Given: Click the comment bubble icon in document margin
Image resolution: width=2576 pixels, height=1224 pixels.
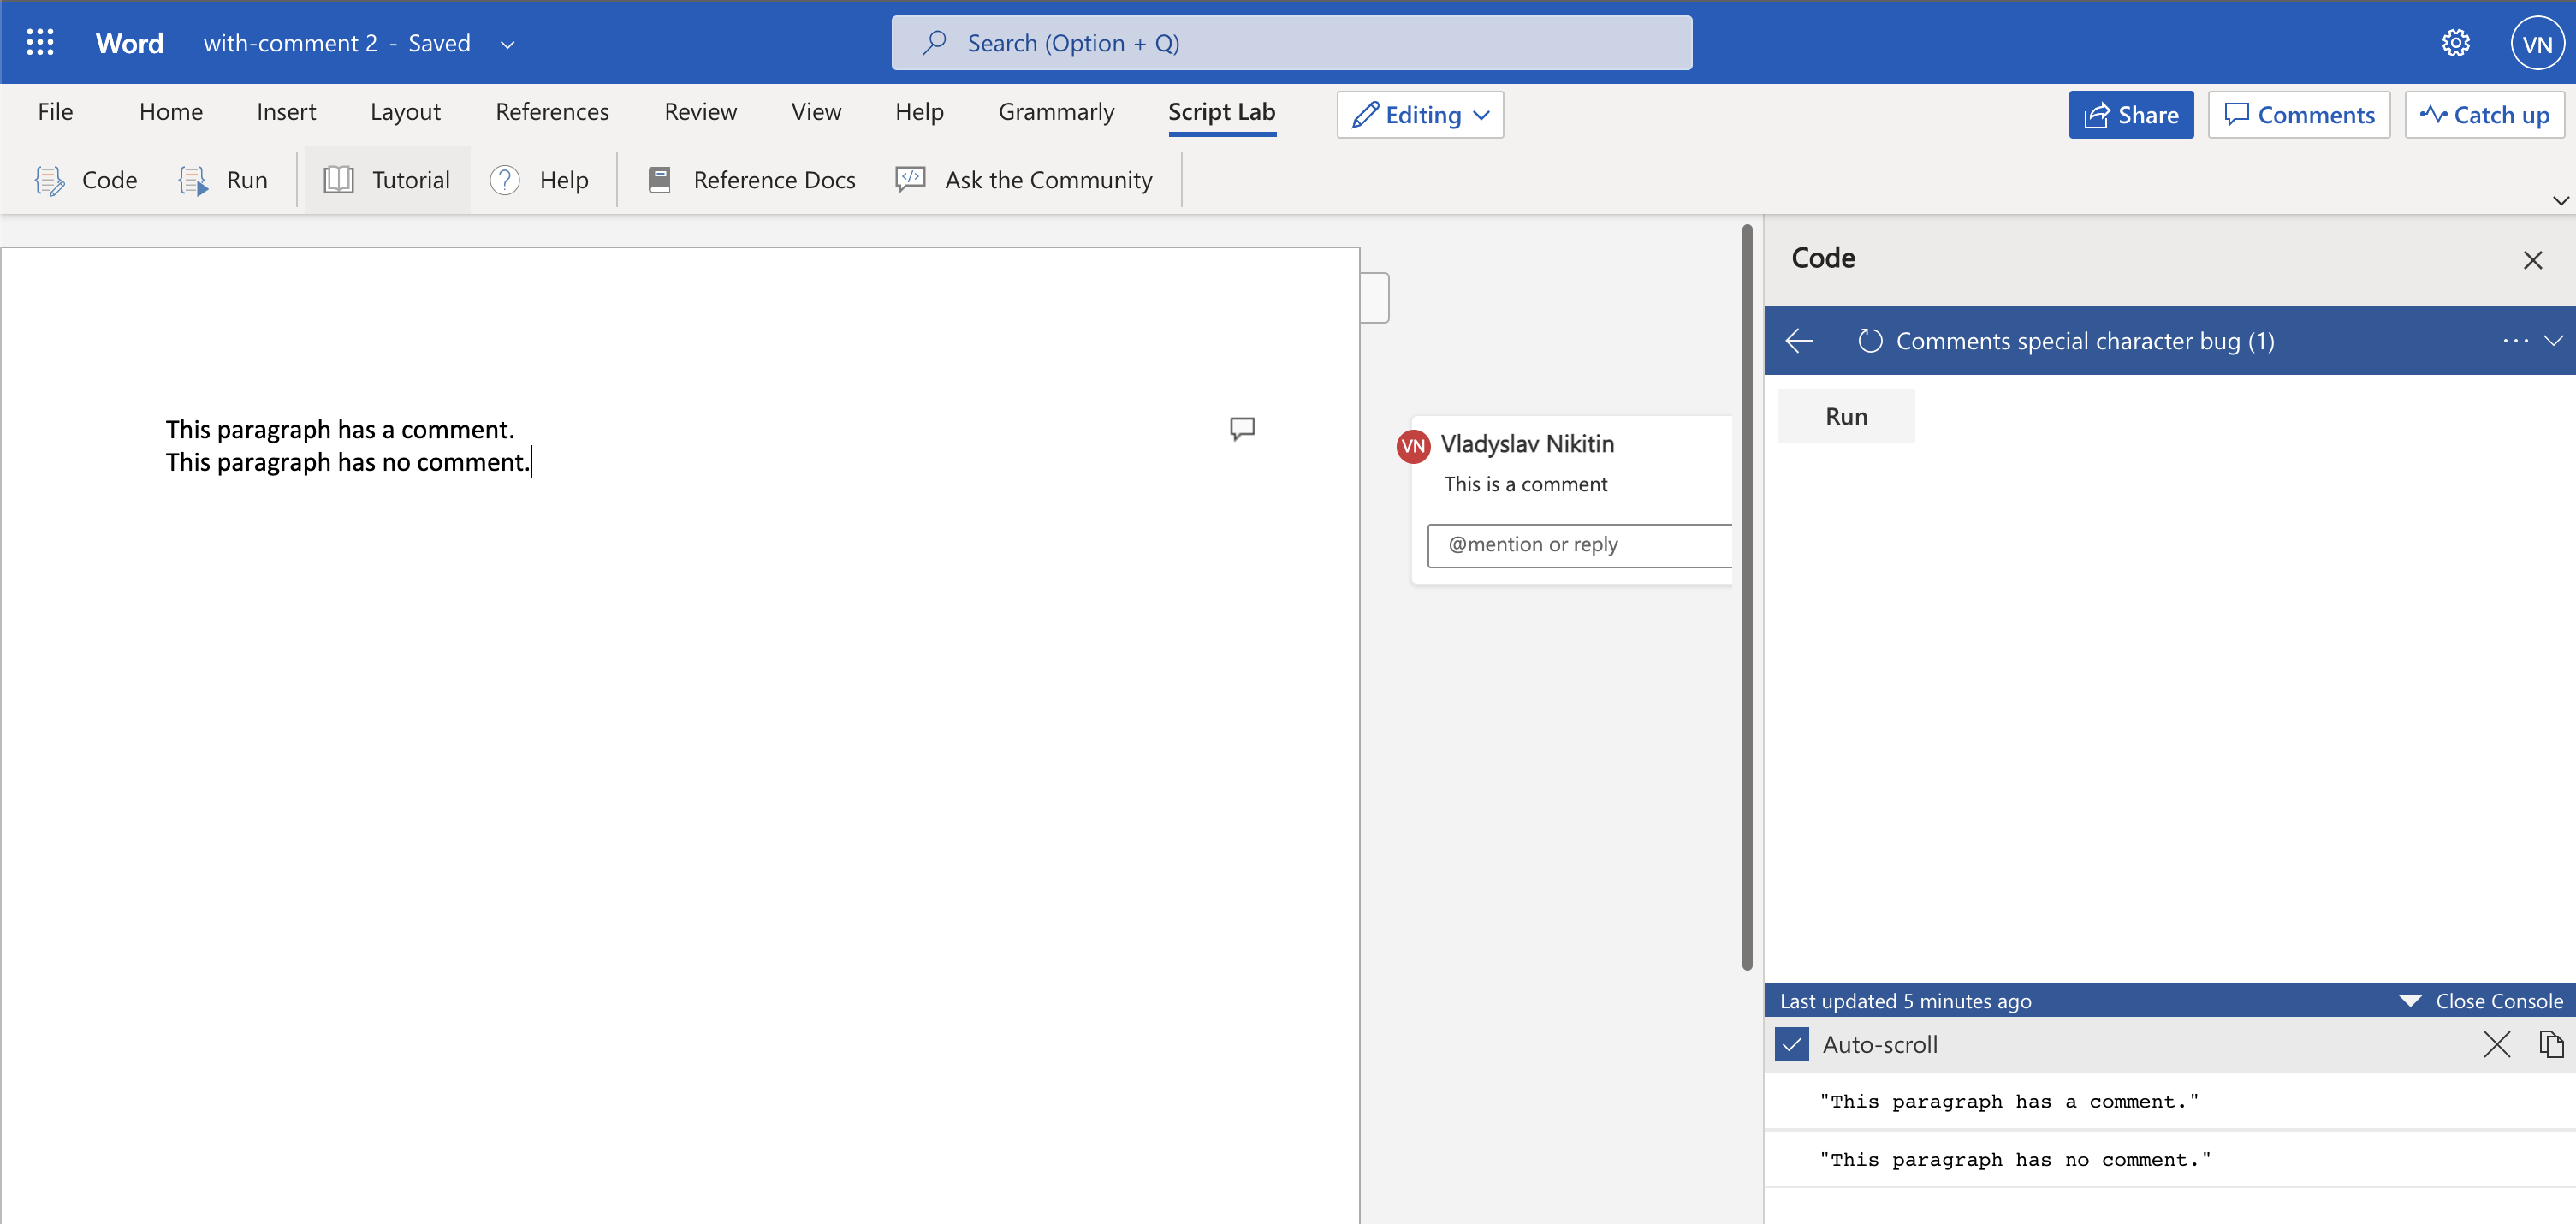Looking at the screenshot, I should point(1241,429).
